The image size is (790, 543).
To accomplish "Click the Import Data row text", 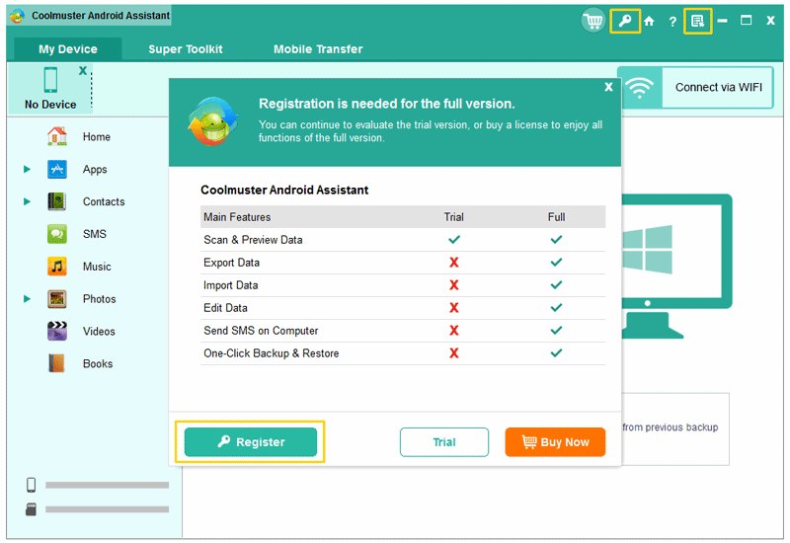I will pos(231,285).
